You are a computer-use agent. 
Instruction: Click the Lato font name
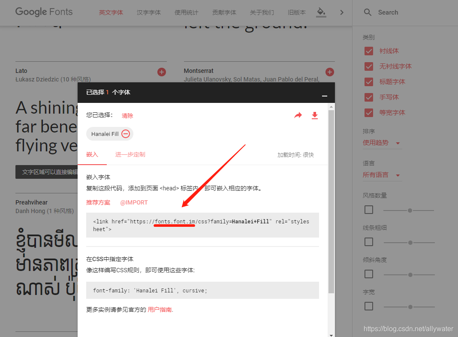21,71
